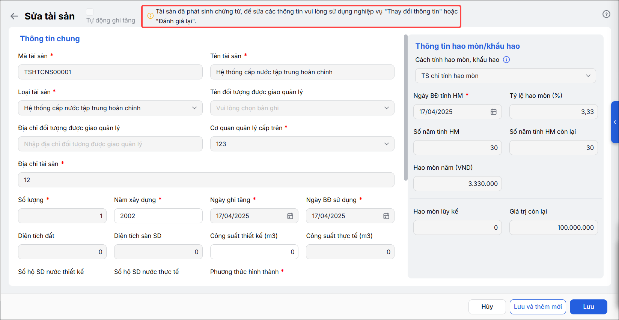This screenshot has width=619, height=320.
Task: Click Lưu và thêm mới button
Action: [538, 307]
